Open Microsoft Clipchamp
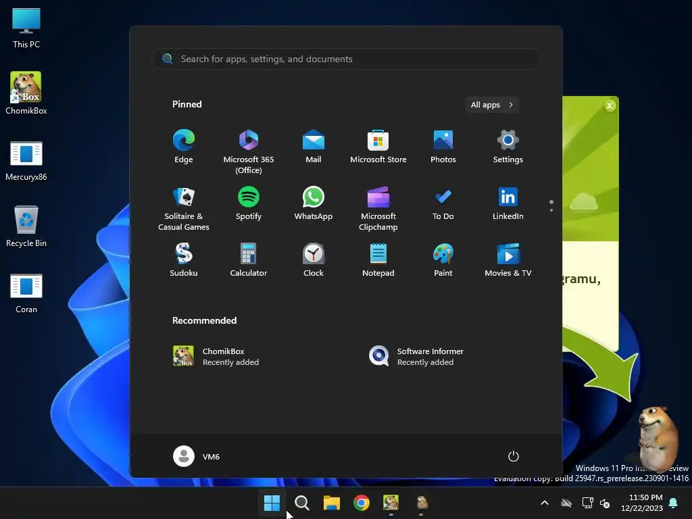Screen dimensions: 692x519 coord(378,208)
